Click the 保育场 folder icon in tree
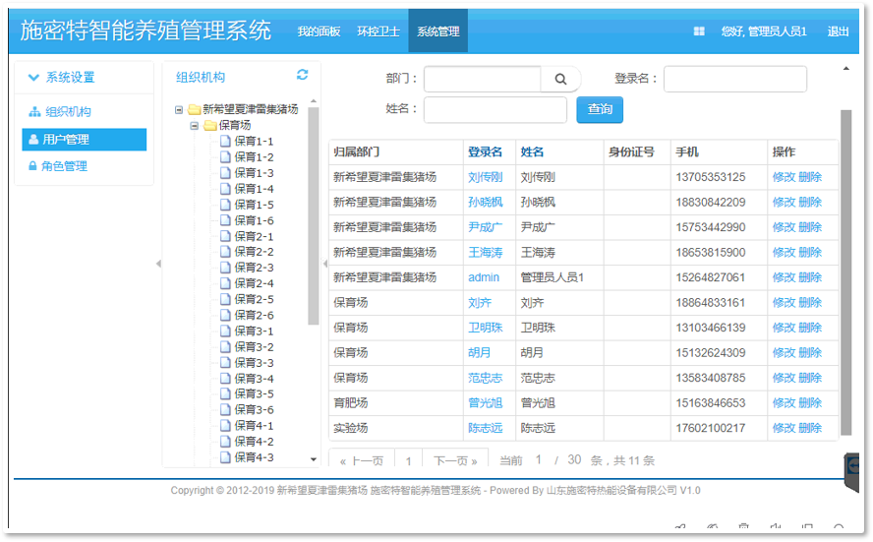873x542 pixels. (x=210, y=126)
